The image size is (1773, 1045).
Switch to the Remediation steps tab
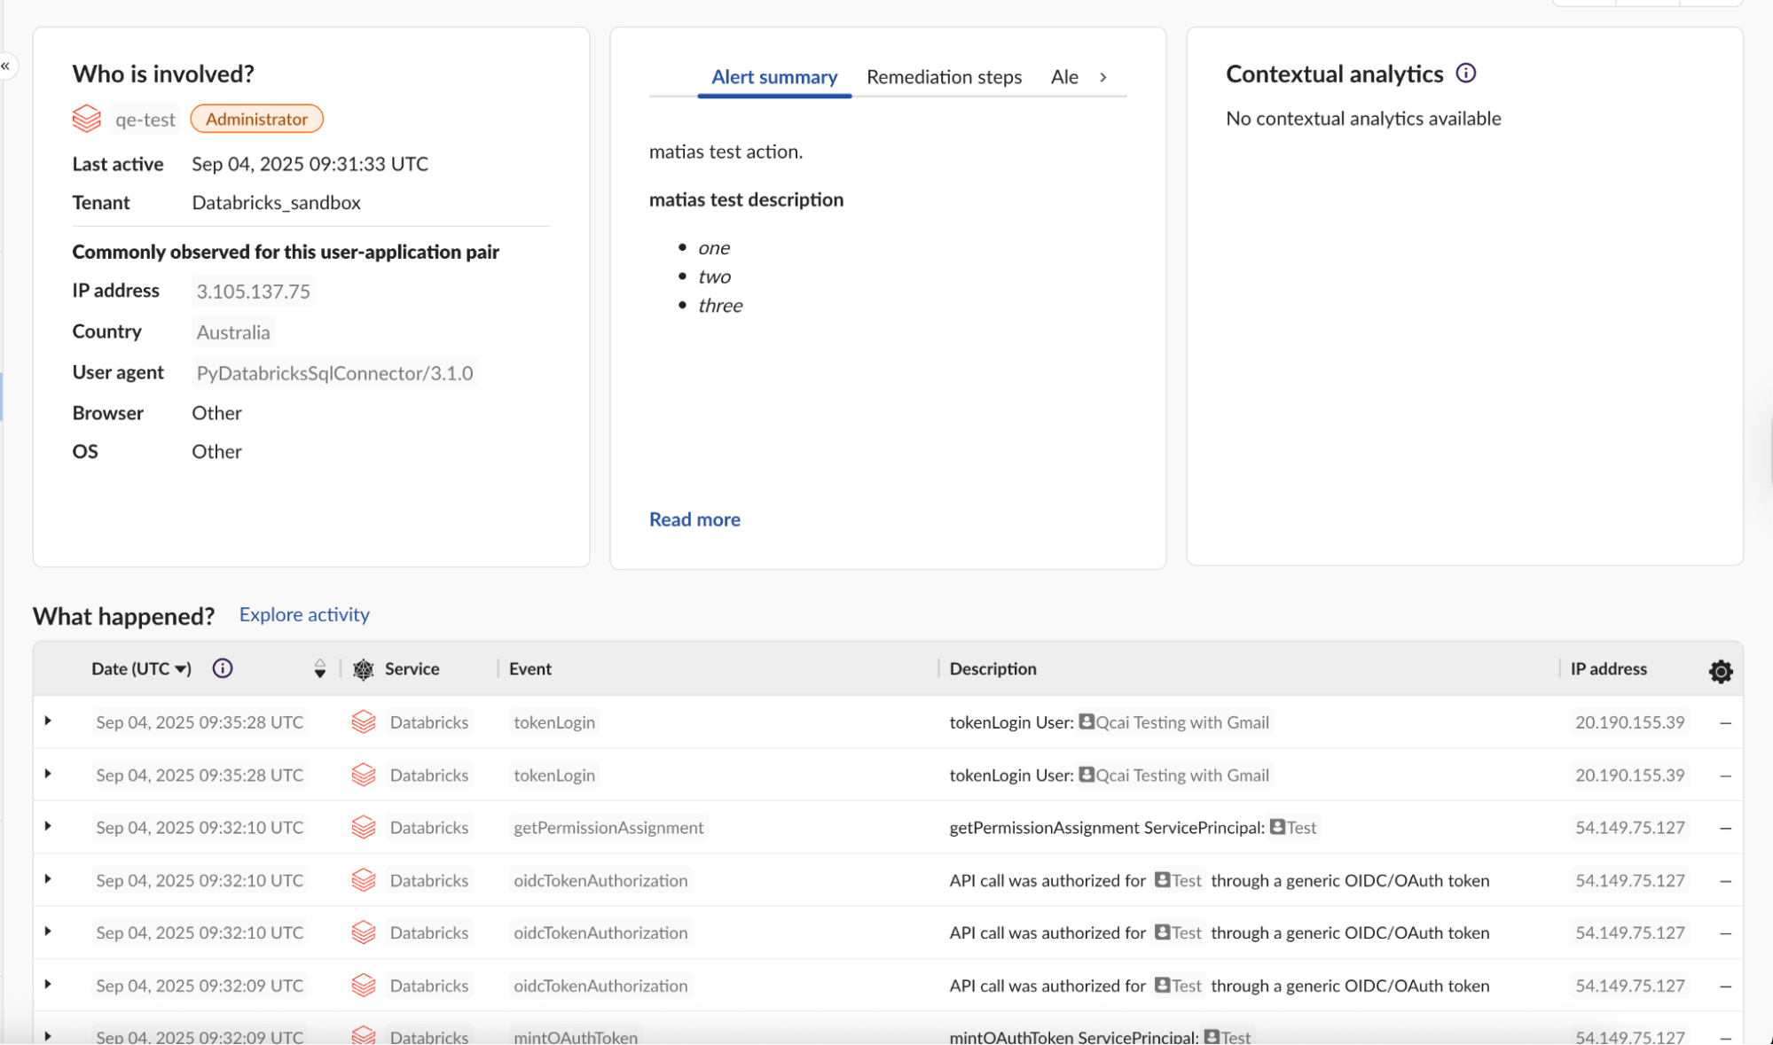click(944, 77)
